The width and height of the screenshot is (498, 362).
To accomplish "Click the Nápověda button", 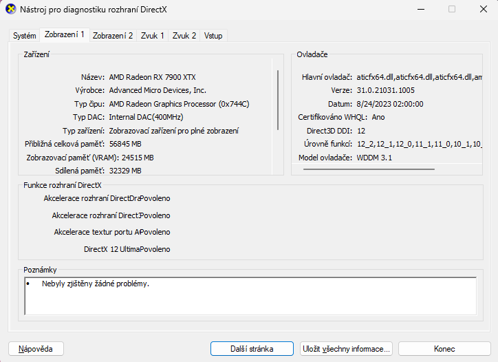I will click(36, 349).
